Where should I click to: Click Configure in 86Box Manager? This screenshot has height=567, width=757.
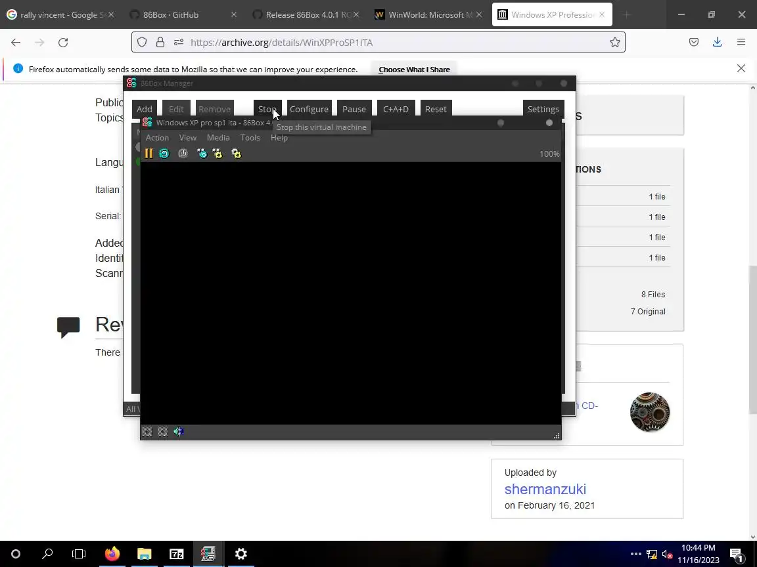pyautogui.click(x=309, y=109)
